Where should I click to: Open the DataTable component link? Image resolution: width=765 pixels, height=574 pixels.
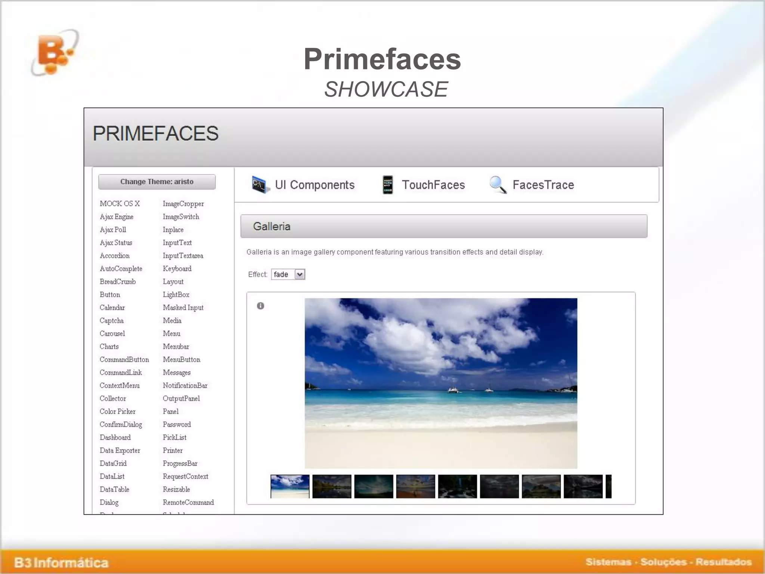point(114,489)
